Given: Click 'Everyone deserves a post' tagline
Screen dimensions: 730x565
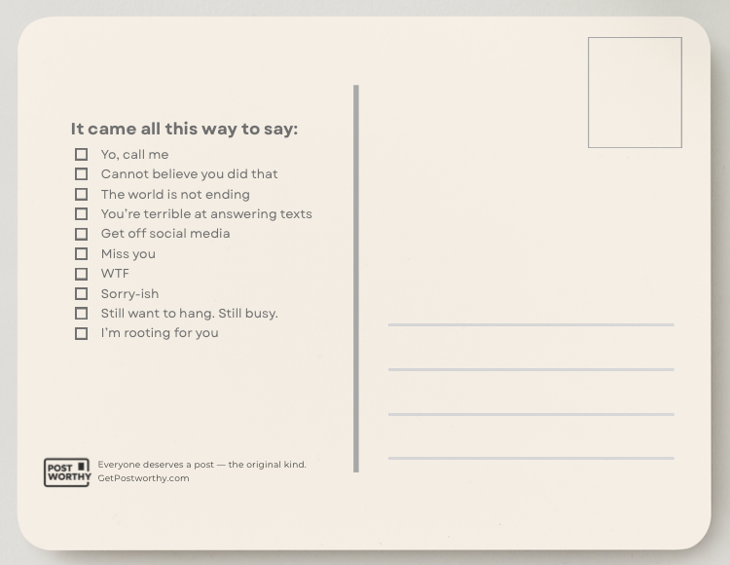Looking at the screenshot, I should coord(201,465).
